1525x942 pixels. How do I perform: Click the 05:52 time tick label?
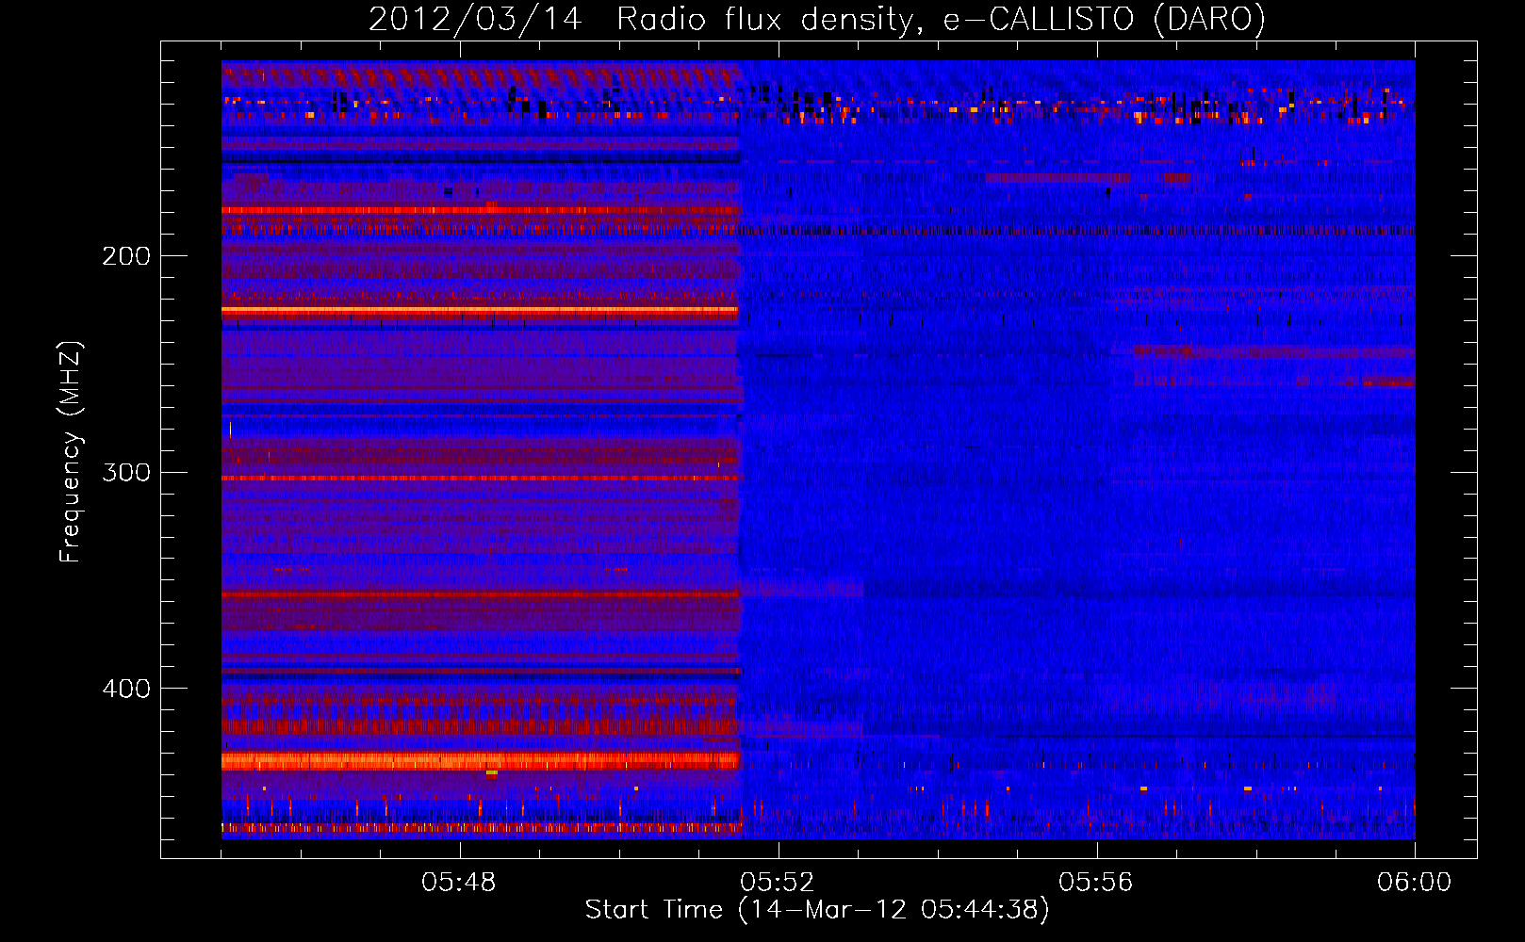point(778,883)
